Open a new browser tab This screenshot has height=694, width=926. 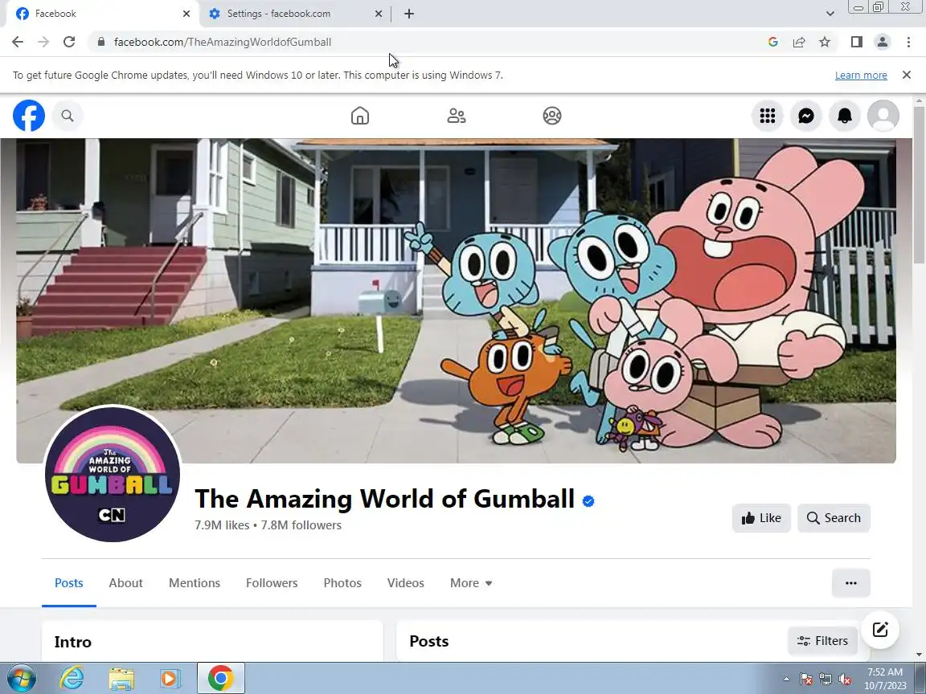(x=408, y=14)
